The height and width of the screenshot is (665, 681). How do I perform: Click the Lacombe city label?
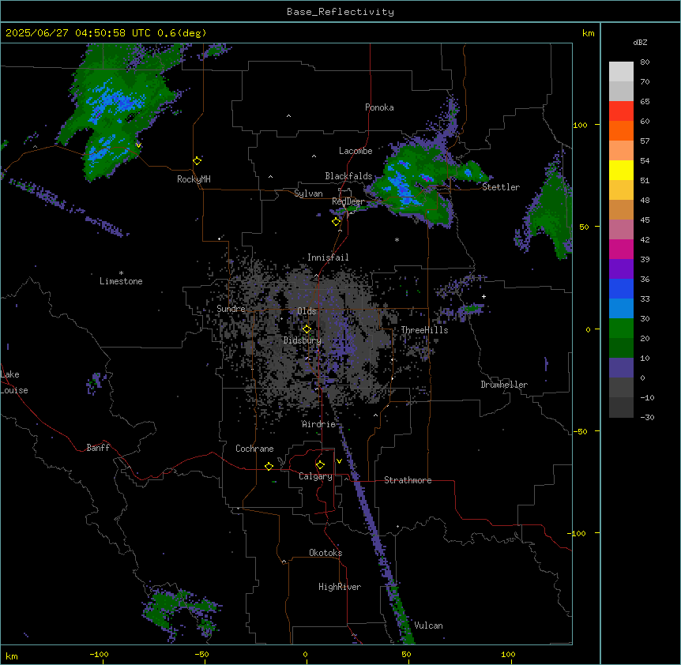[356, 151]
